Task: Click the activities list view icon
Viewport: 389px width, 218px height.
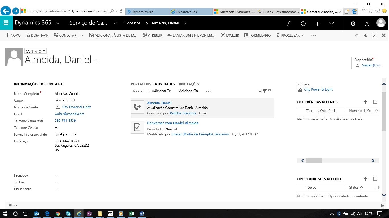Action: pos(270,91)
